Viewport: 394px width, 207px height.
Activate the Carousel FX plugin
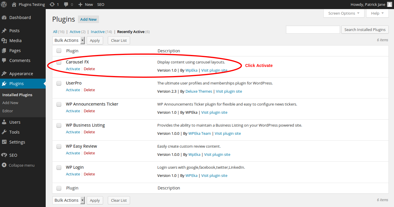73,69
